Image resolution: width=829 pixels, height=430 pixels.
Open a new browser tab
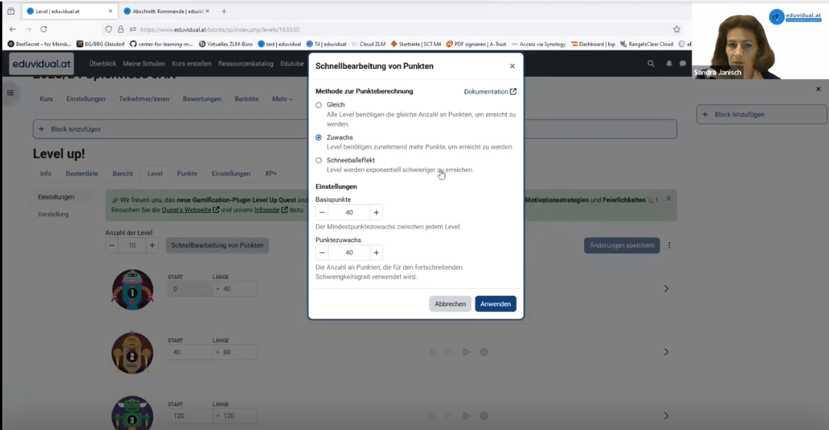coord(224,11)
